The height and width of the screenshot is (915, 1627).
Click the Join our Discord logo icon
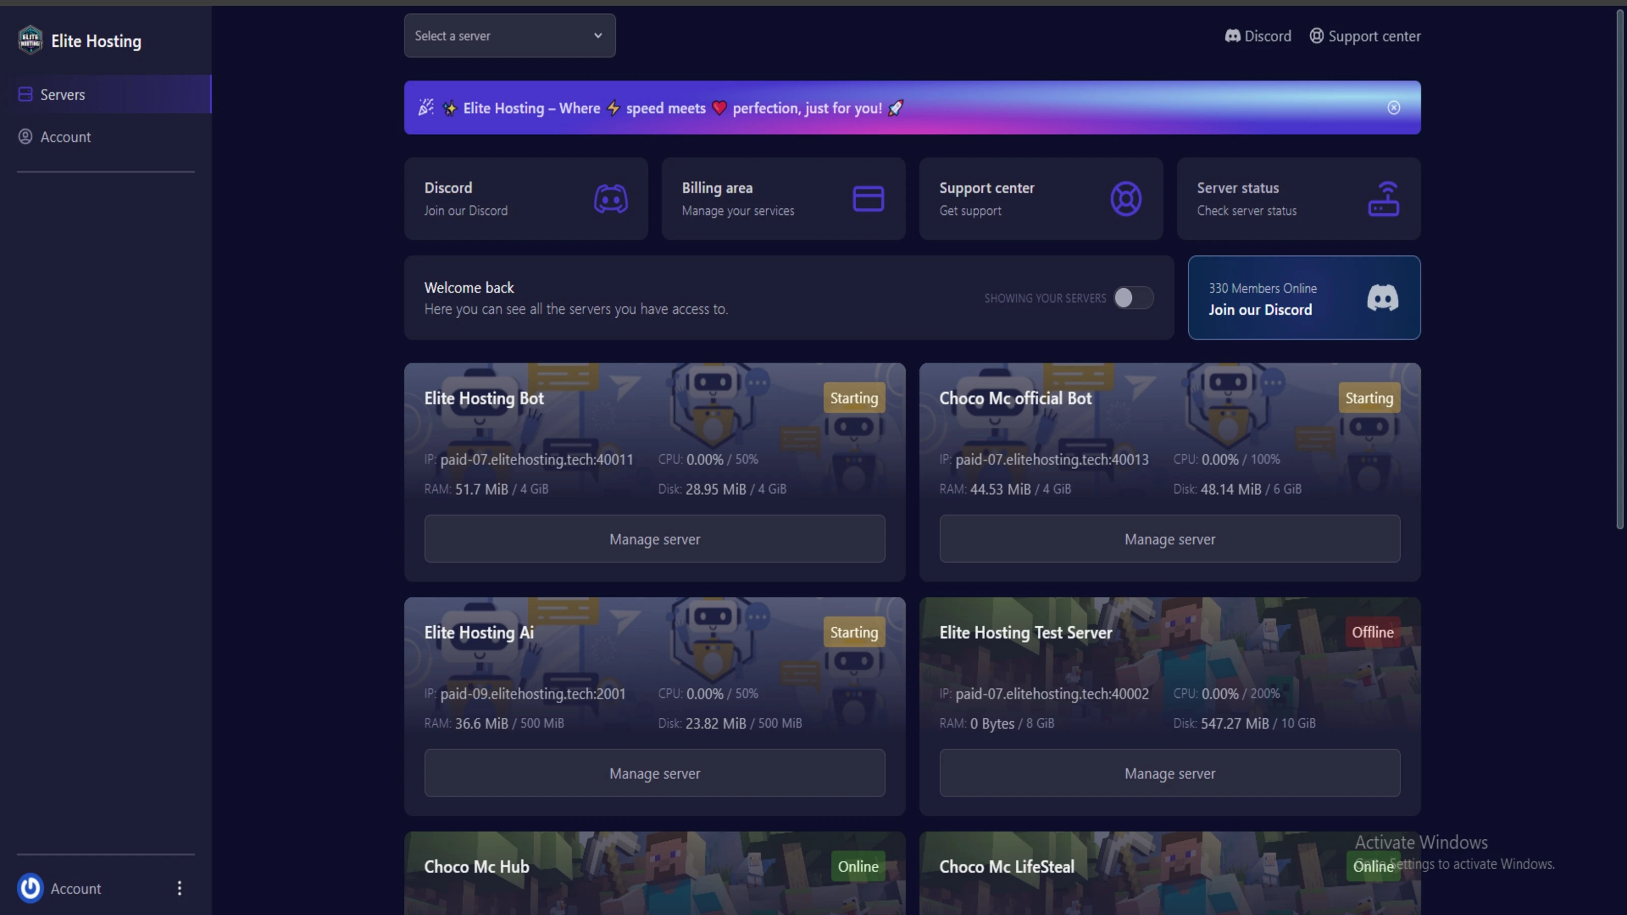coord(1382,298)
